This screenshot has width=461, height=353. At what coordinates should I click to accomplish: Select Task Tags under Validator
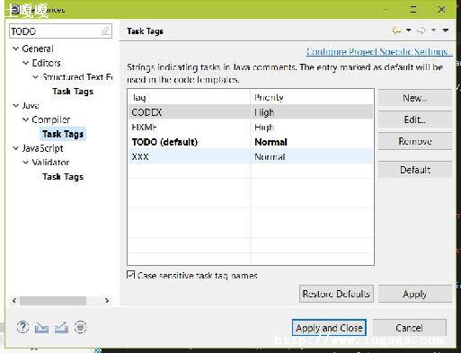pyautogui.click(x=63, y=177)
